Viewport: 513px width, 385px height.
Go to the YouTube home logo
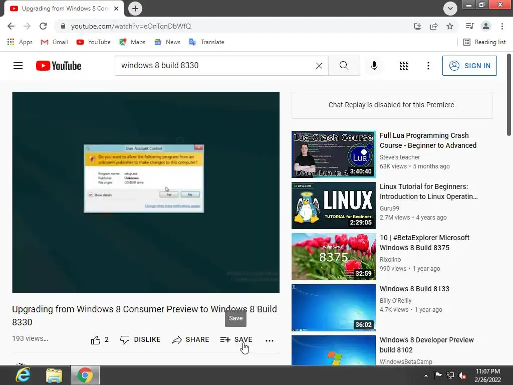(x=59, y=66)
